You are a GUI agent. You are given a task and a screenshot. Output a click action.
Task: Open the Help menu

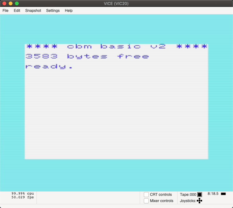coord(69,11)
